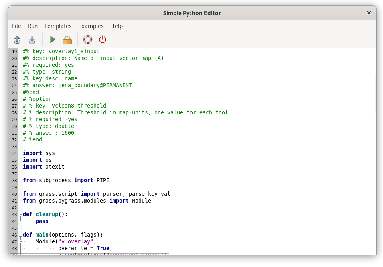
Task: Place cursor in 'jena_boundary@PERMANENT' text
Action: [x=95, y=86]
